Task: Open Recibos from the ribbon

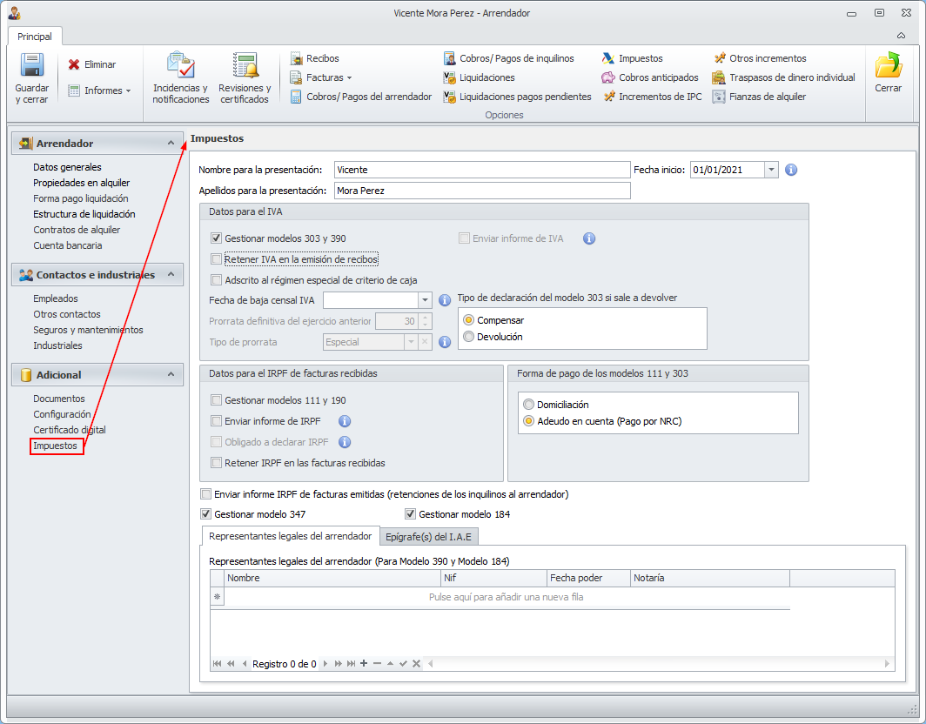Action: pos(314,58)
